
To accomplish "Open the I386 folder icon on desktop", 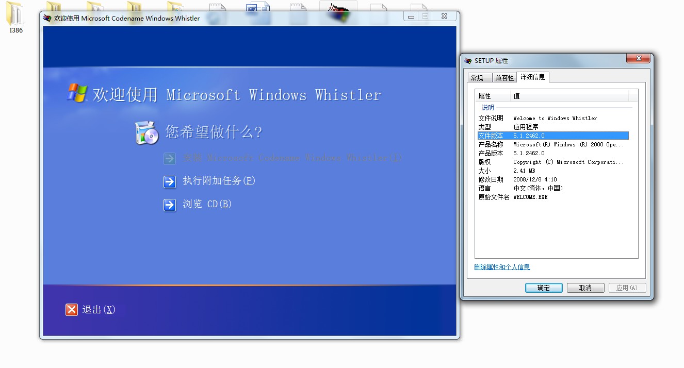I will point(15,18).
